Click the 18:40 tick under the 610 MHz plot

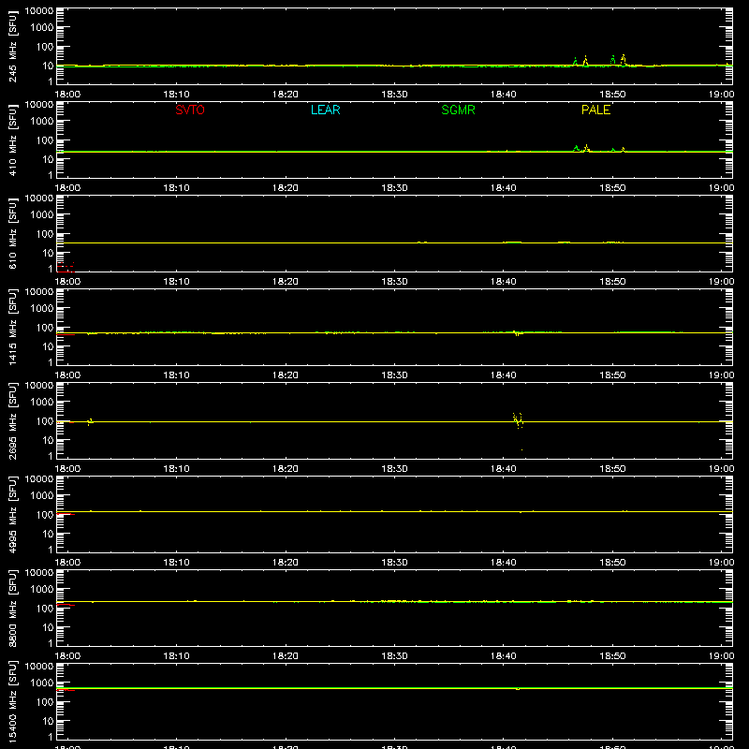(x=504, y=282)
